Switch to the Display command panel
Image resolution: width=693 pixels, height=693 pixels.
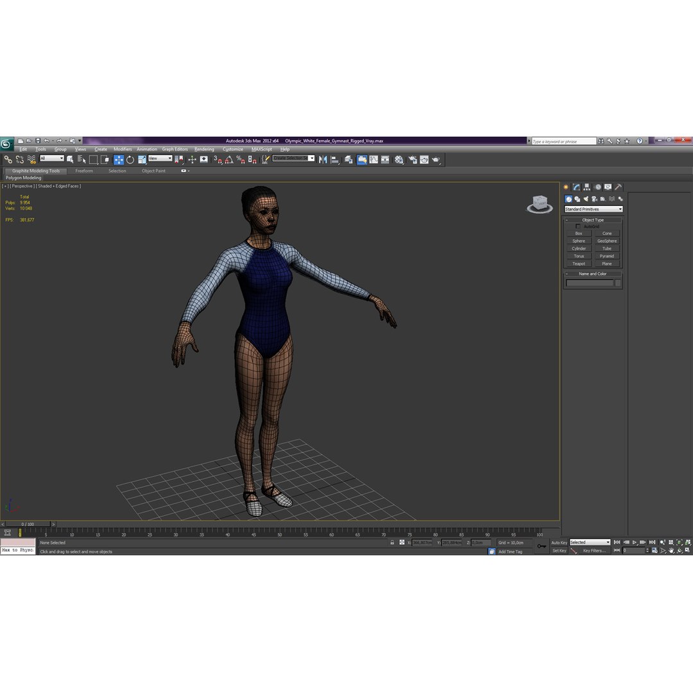[608, 187]
